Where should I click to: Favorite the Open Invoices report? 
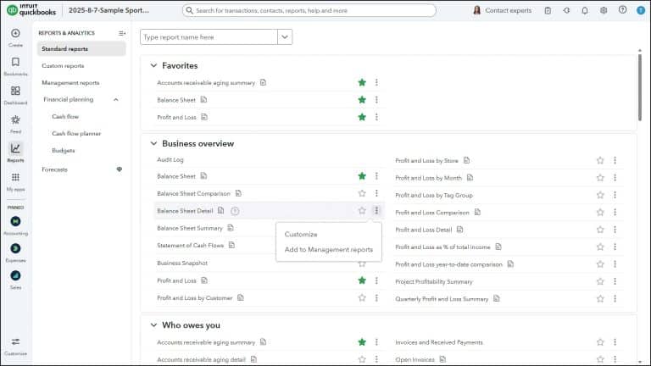tap(600, 359)
